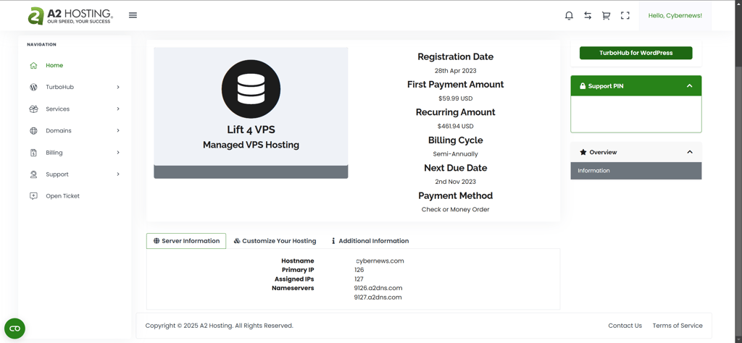Click the Lift 4 VPS product card
The image size is (742, 343).
point(251,113)
